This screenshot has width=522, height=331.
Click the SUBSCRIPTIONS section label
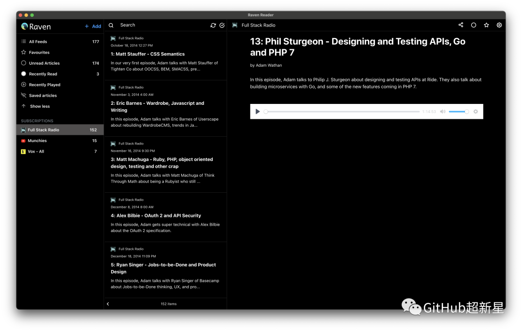(x=37, y=121)
